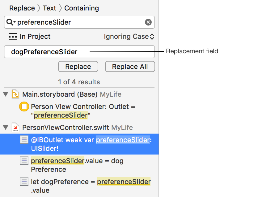Click the Main.storyboard file icon

point(15,94)
